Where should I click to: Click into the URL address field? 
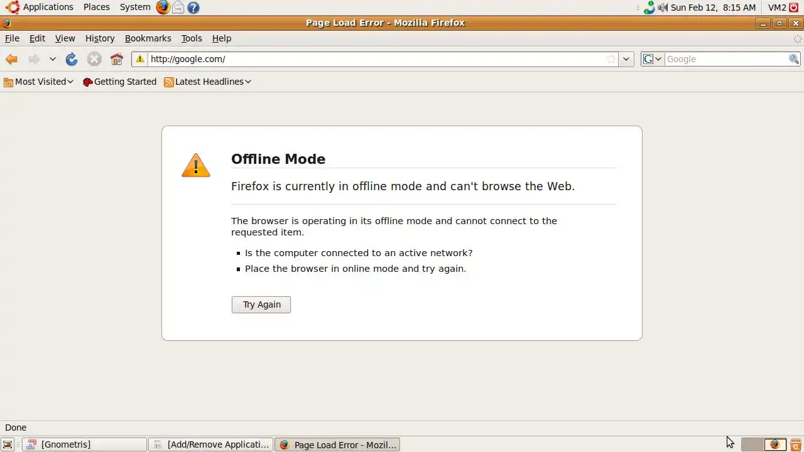376,59
